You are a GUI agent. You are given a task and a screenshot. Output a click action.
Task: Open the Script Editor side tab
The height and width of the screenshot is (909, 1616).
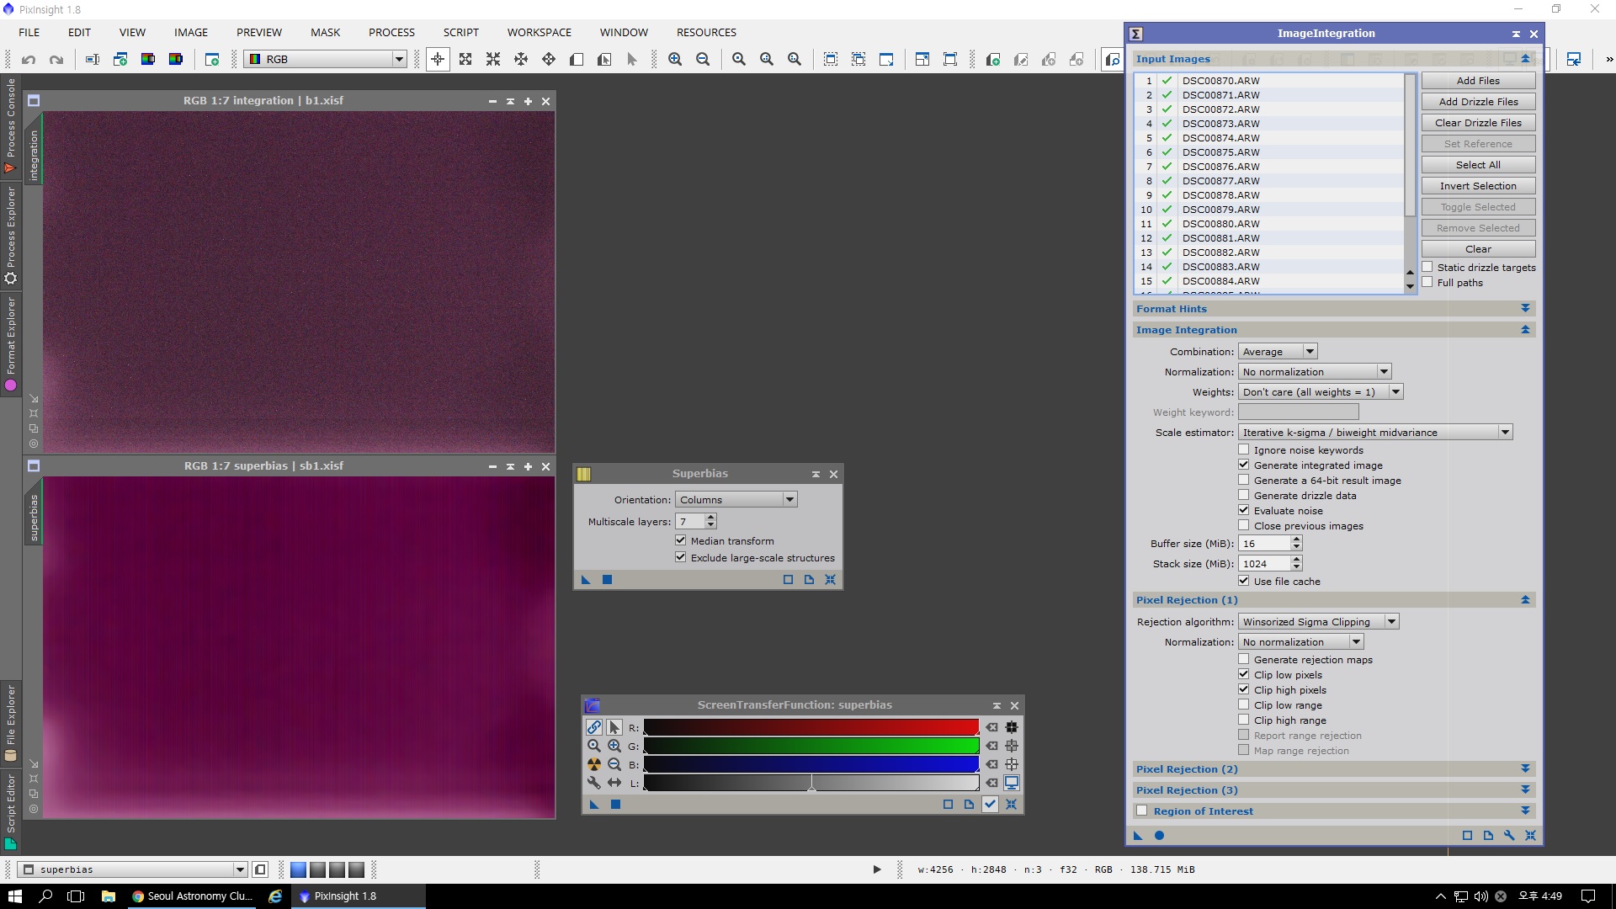coord(11,811)
